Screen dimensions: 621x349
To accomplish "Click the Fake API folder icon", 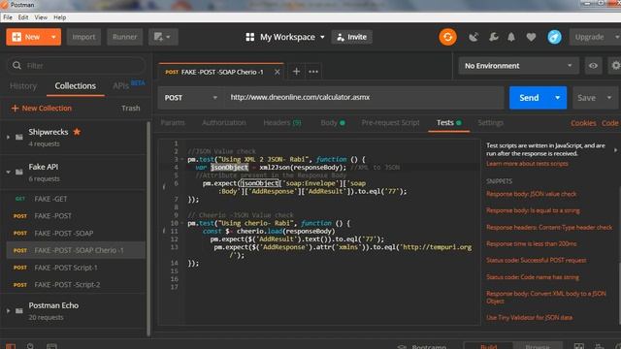I will coord(19,172).
